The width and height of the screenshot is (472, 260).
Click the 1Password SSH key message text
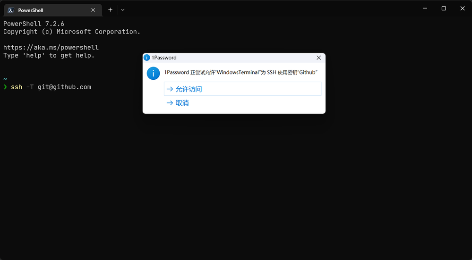point(240,73)
